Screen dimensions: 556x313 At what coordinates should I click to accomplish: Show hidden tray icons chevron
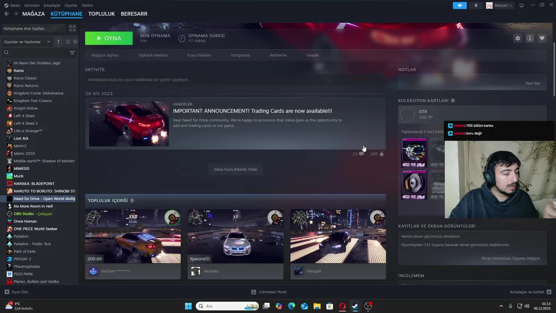(501, 306)
